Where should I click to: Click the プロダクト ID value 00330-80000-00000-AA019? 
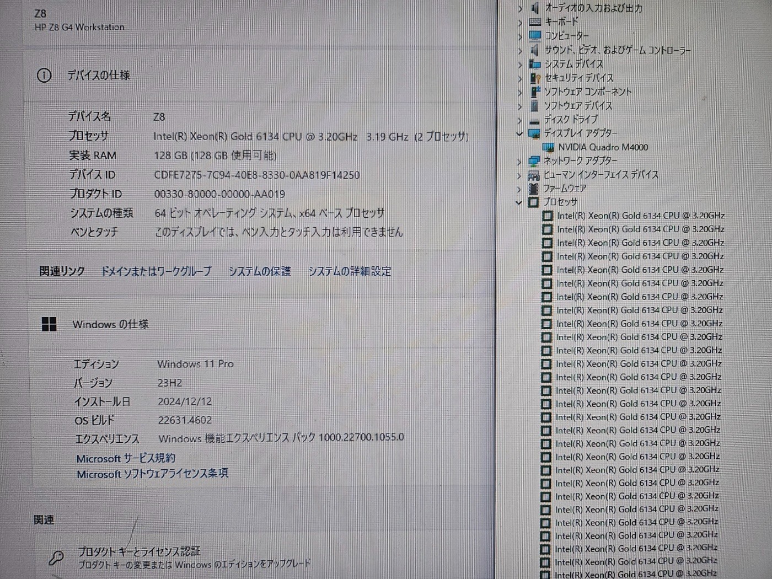pos(219,194)
